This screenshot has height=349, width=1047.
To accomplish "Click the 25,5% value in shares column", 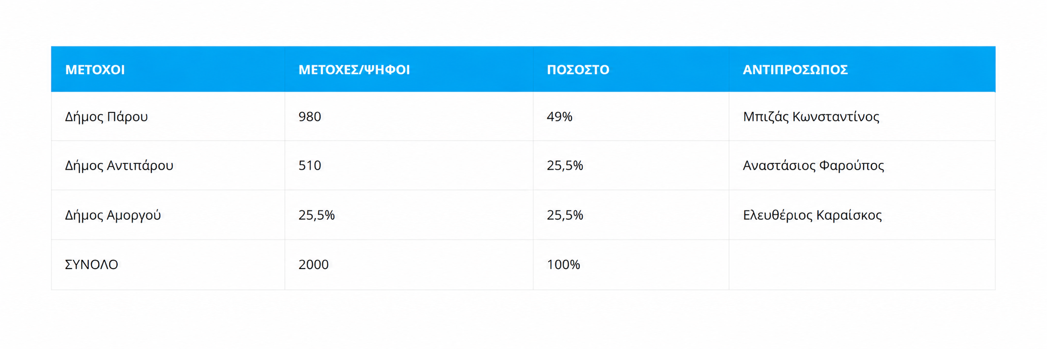I will pyautogui.click(x=316, y=215).
